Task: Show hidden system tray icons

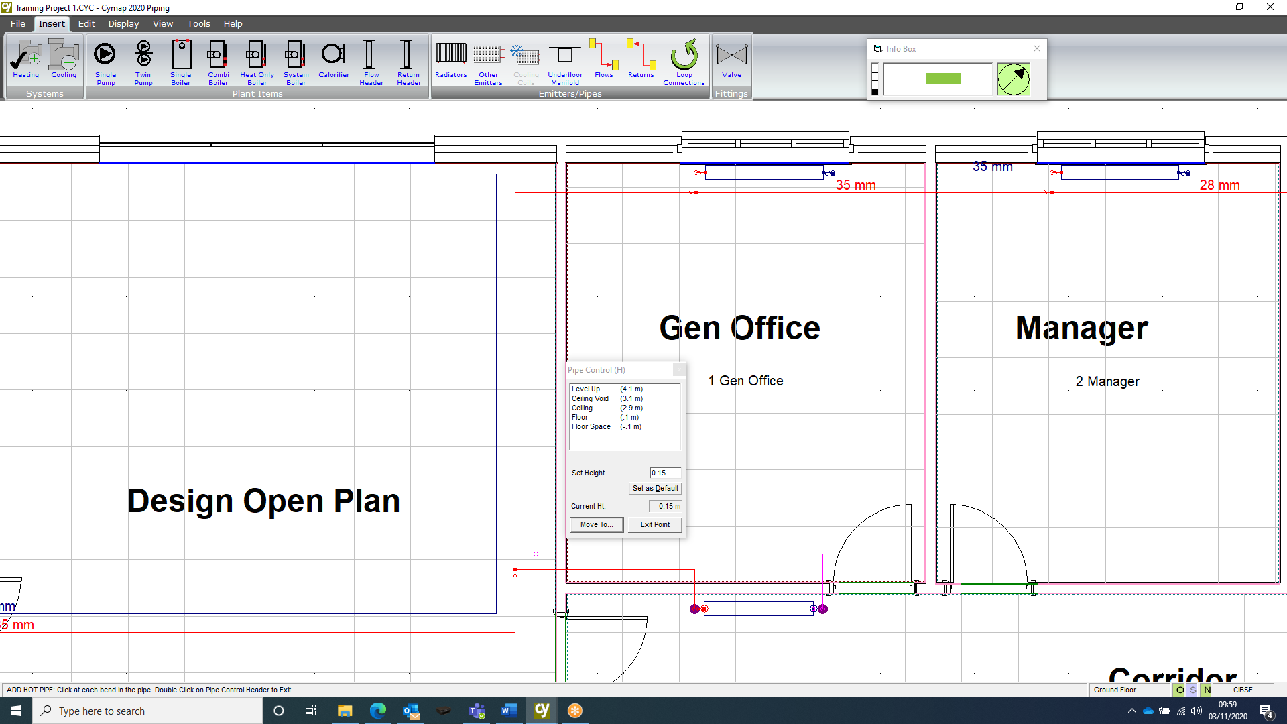Action: [1132, 711]
